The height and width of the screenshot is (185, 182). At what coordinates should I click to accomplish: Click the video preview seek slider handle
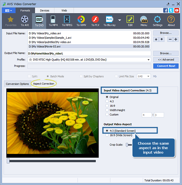tap(8, 161)
